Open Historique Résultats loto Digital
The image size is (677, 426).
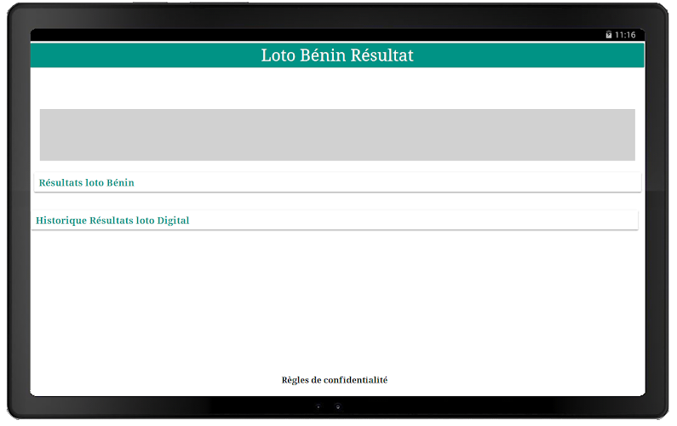[335, 221]
